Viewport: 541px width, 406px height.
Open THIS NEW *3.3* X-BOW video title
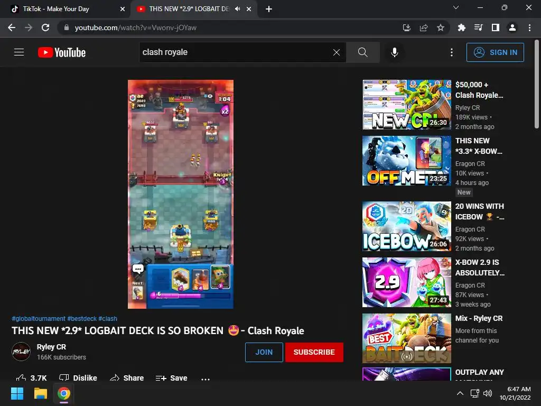point(479,146)
